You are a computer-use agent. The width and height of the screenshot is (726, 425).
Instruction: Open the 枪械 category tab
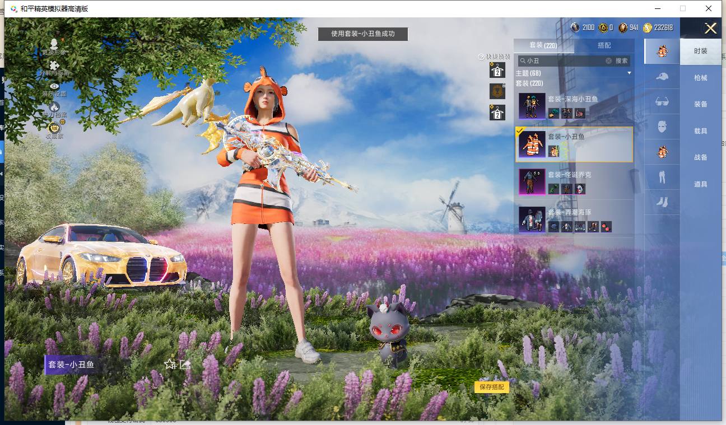pos(701,78)
